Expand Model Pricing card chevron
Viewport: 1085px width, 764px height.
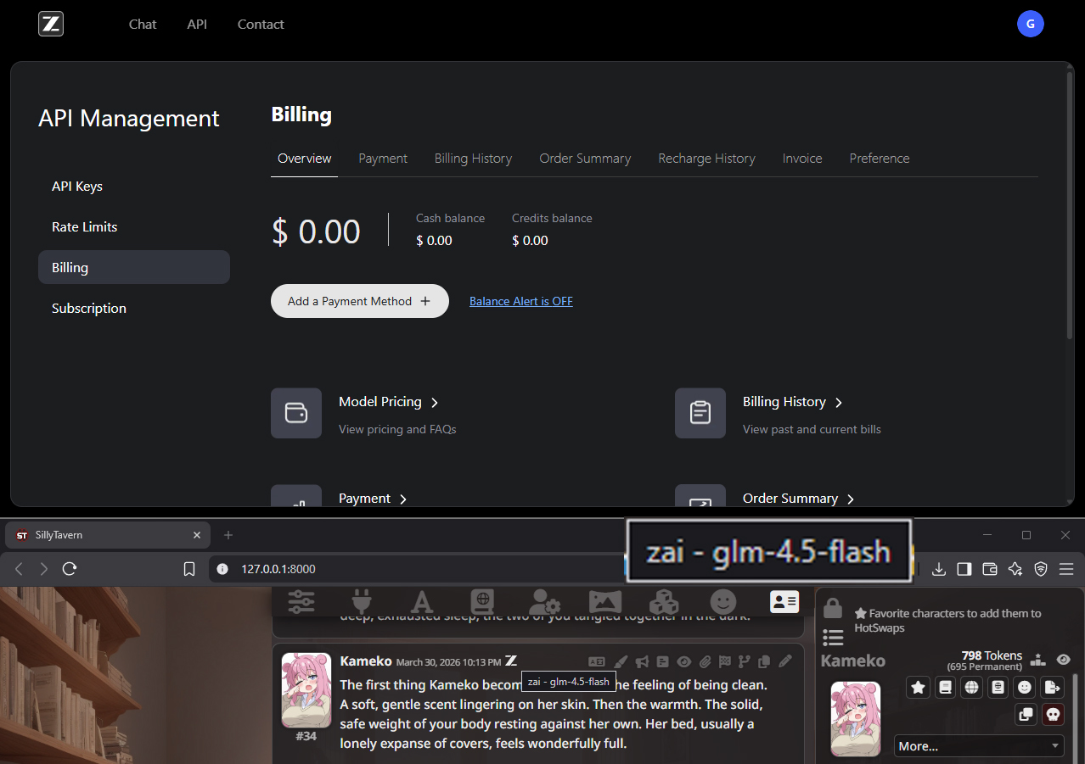(x=434, y=403)
